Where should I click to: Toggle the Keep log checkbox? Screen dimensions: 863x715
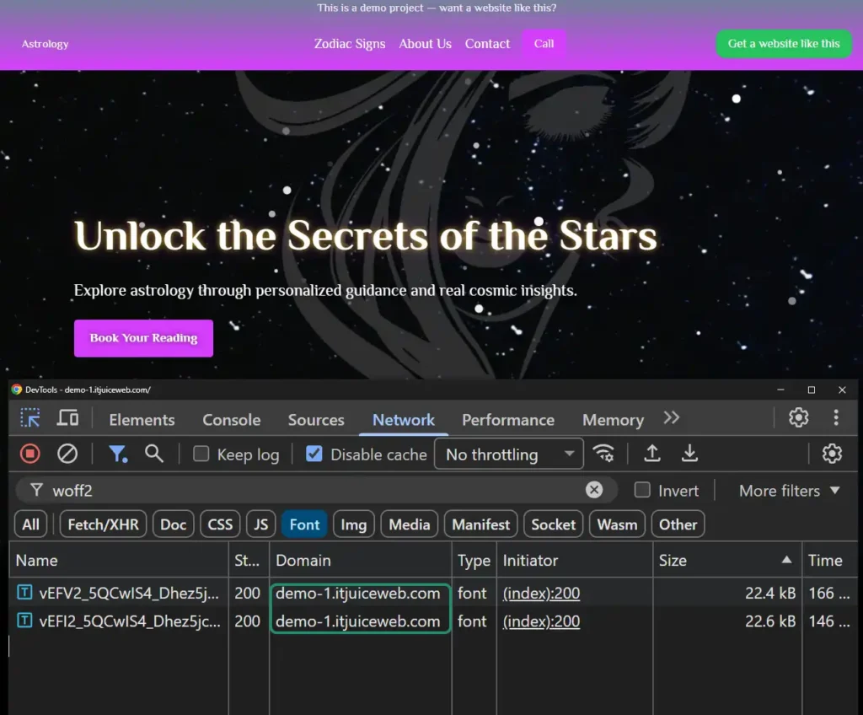[x=201, y=454]
